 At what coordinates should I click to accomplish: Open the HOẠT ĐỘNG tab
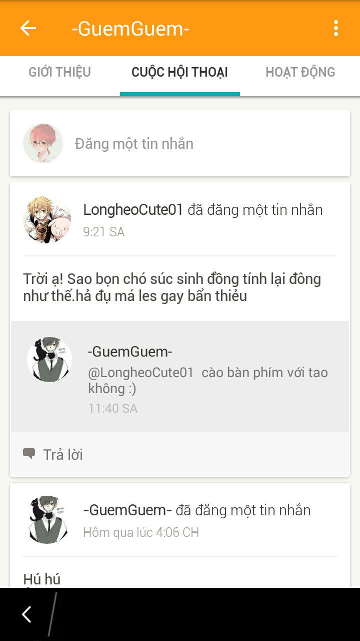click(x=300, y=72)
